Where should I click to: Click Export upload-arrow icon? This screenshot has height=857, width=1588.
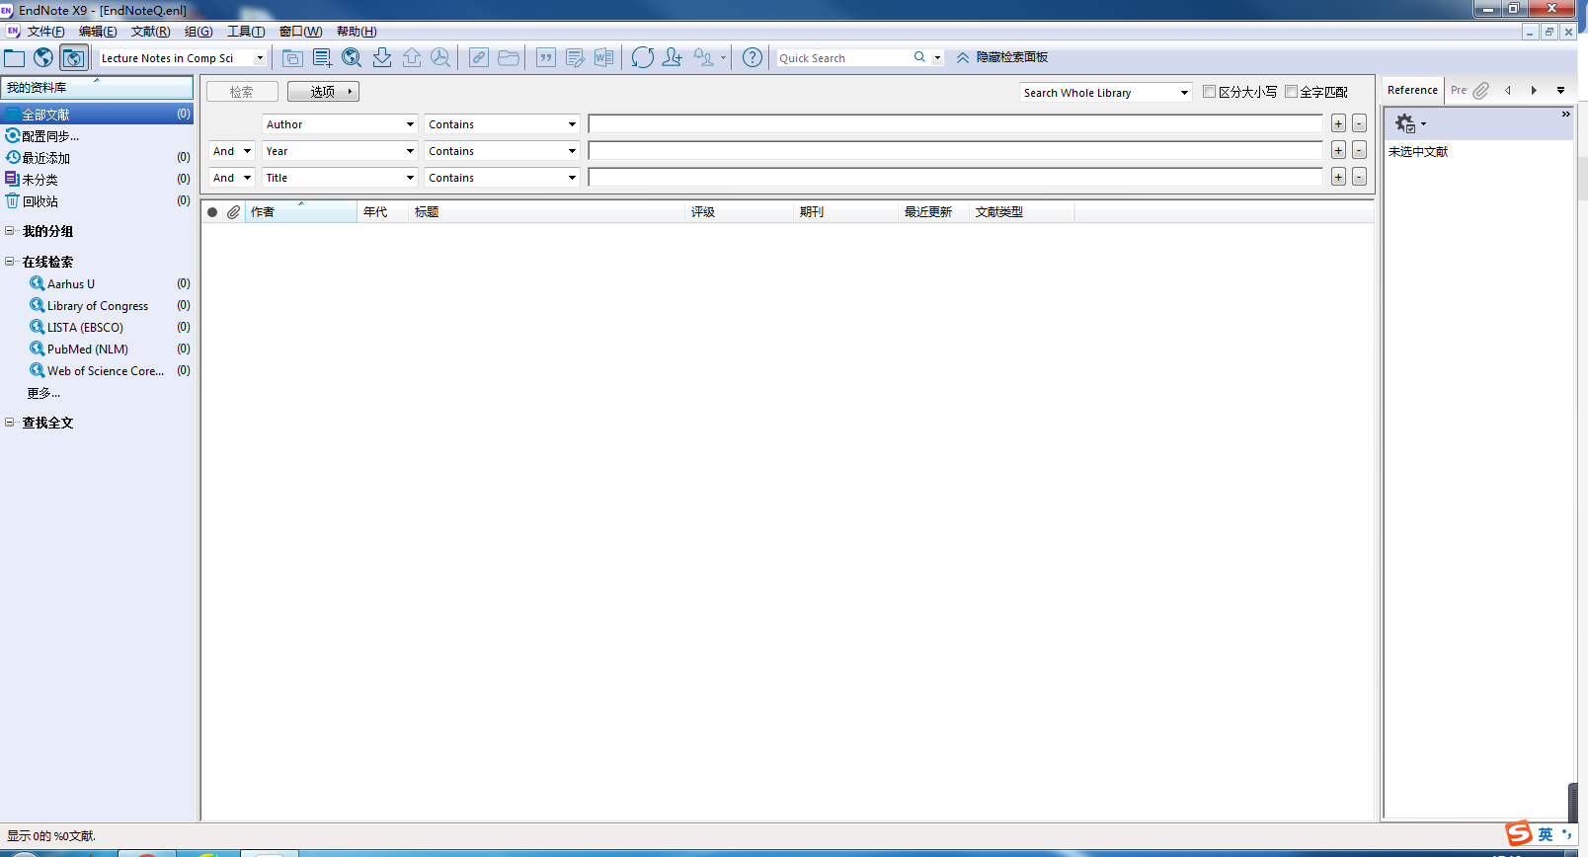411,58
